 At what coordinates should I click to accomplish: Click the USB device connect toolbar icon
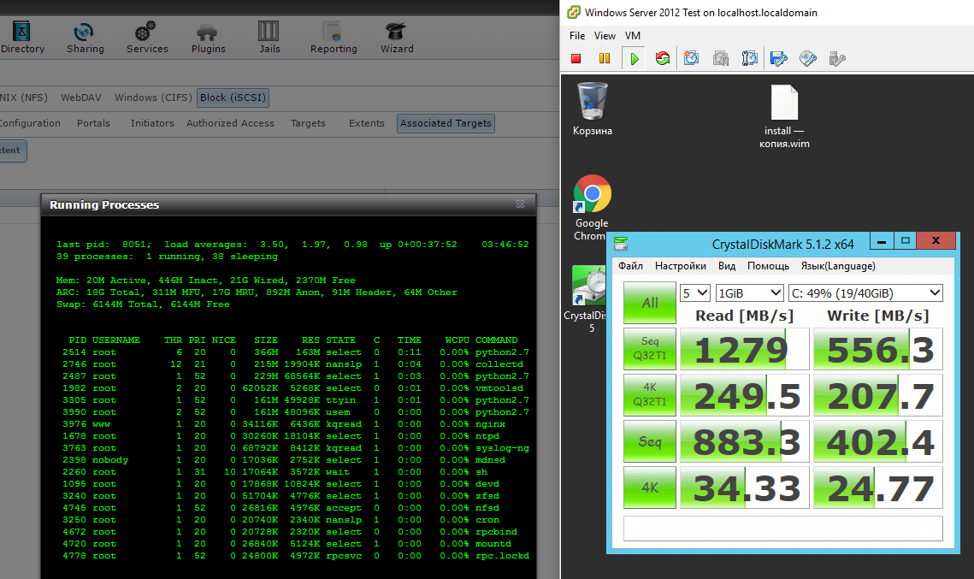(x=836, y=58)
